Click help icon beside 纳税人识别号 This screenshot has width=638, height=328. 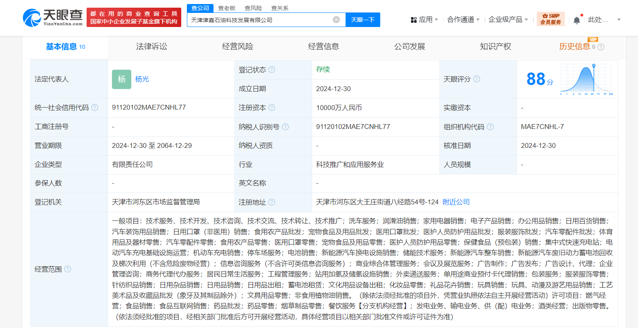pos(286,127)
